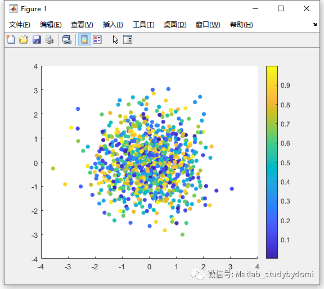The image size is (324, 289).
Task: Click the dock figure arrow icon
Action: pos(314,24)
